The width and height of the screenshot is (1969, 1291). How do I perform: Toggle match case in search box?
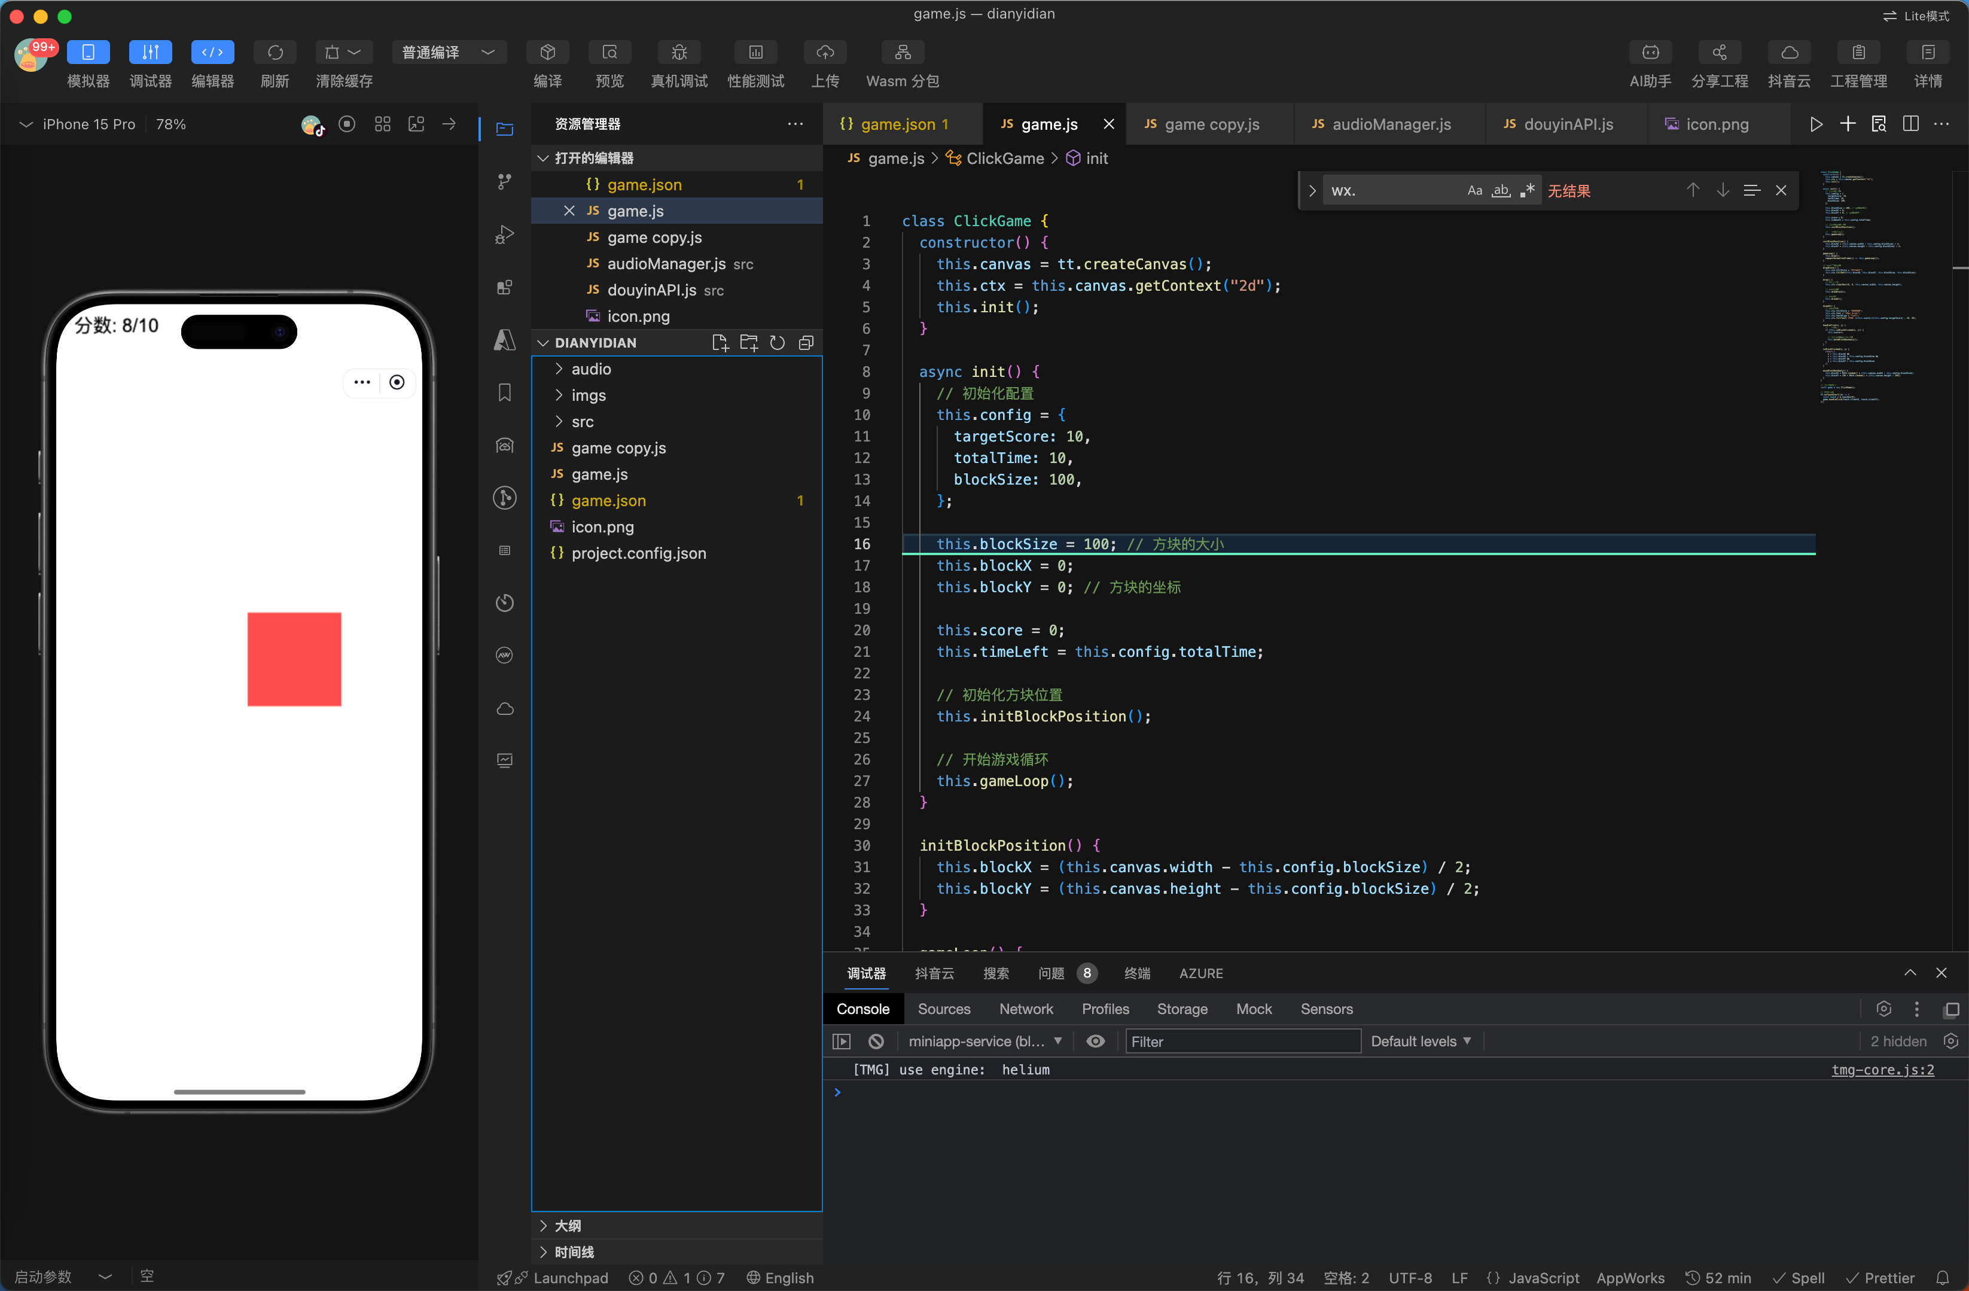tap(1474, 190)
